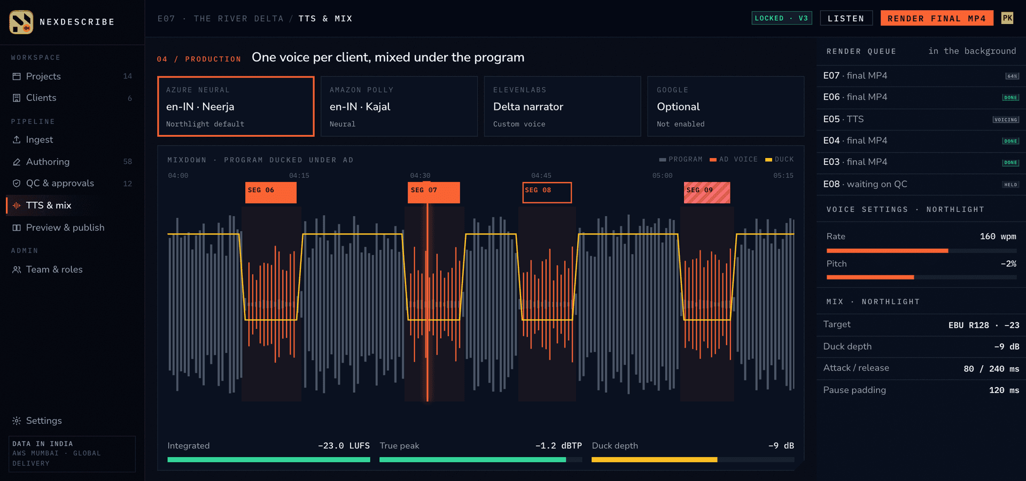Click the Clients building icon
This screenshot has height=481, width=1026.
(17, 98)
